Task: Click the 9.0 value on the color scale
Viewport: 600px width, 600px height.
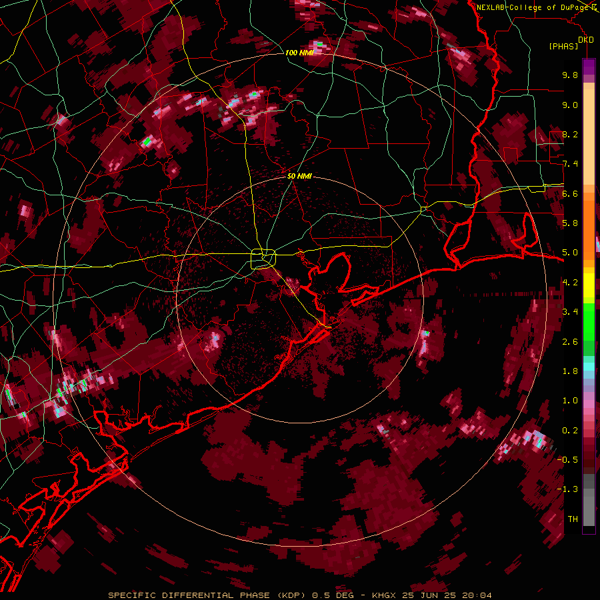Action: [x=570, y=105]
